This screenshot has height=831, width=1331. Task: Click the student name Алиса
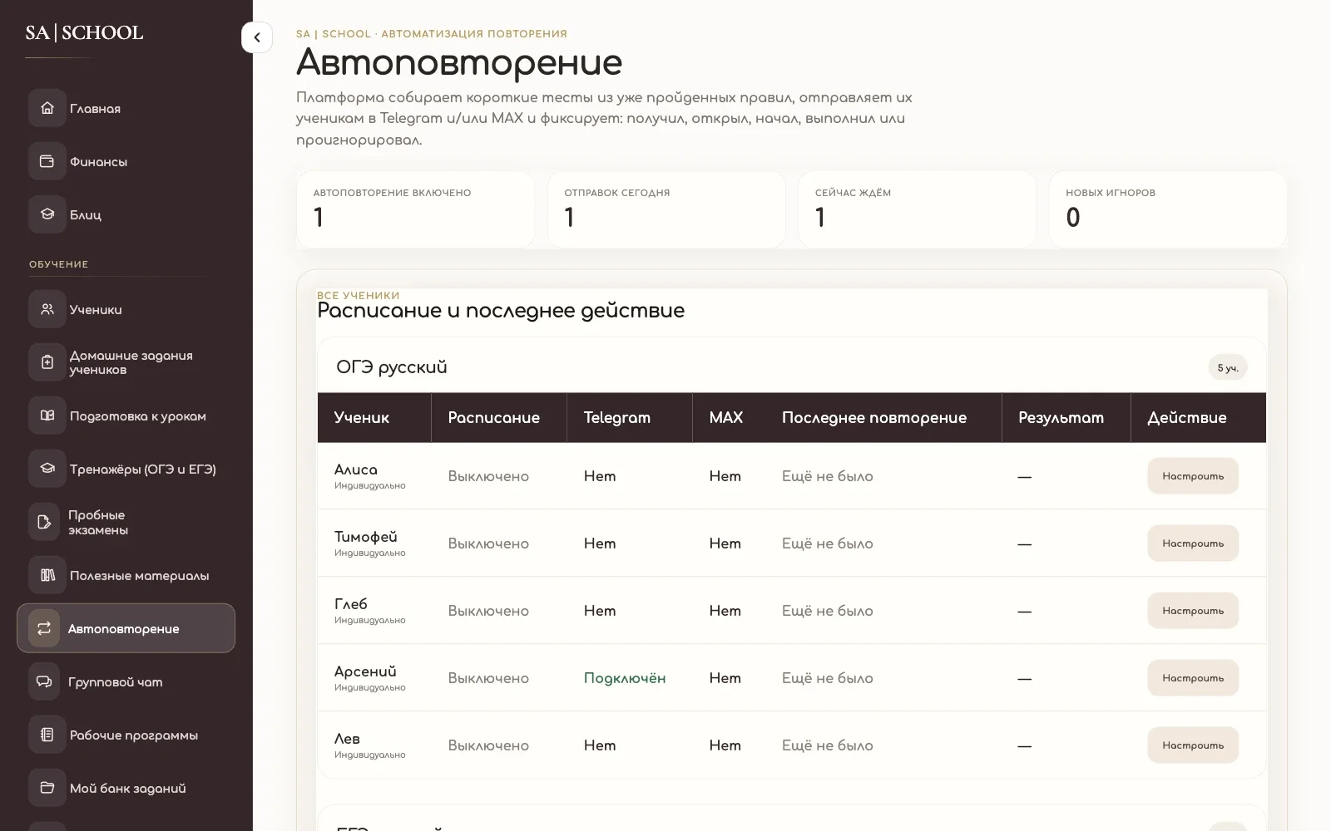coord(356,470)
